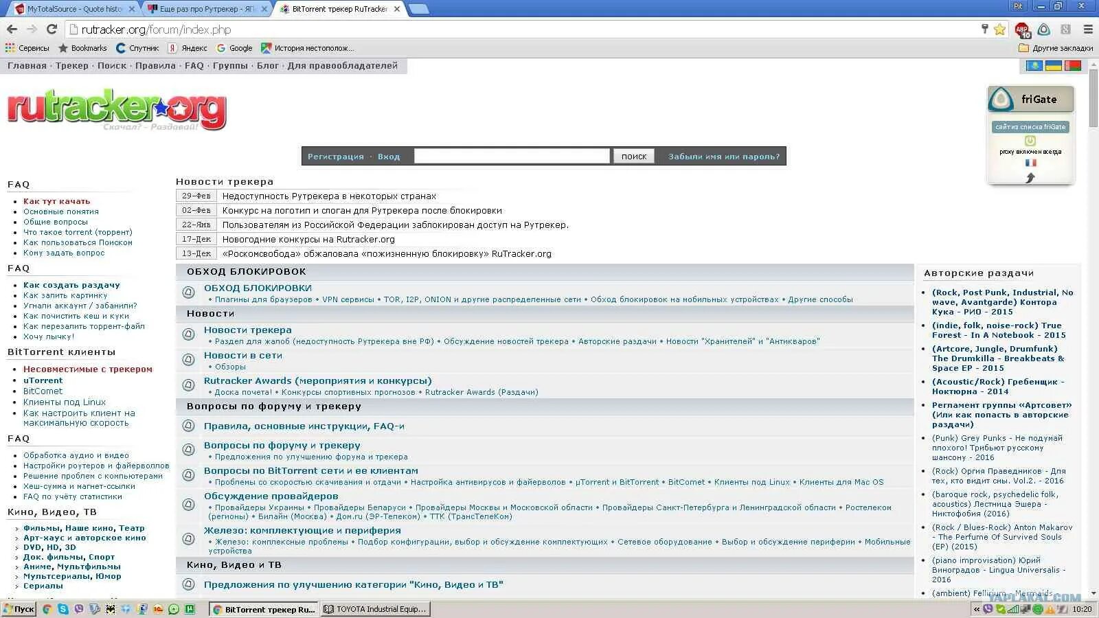Go back with the browser back arrow
Screen dimensions: 1099x618
(x=12, y=30)
